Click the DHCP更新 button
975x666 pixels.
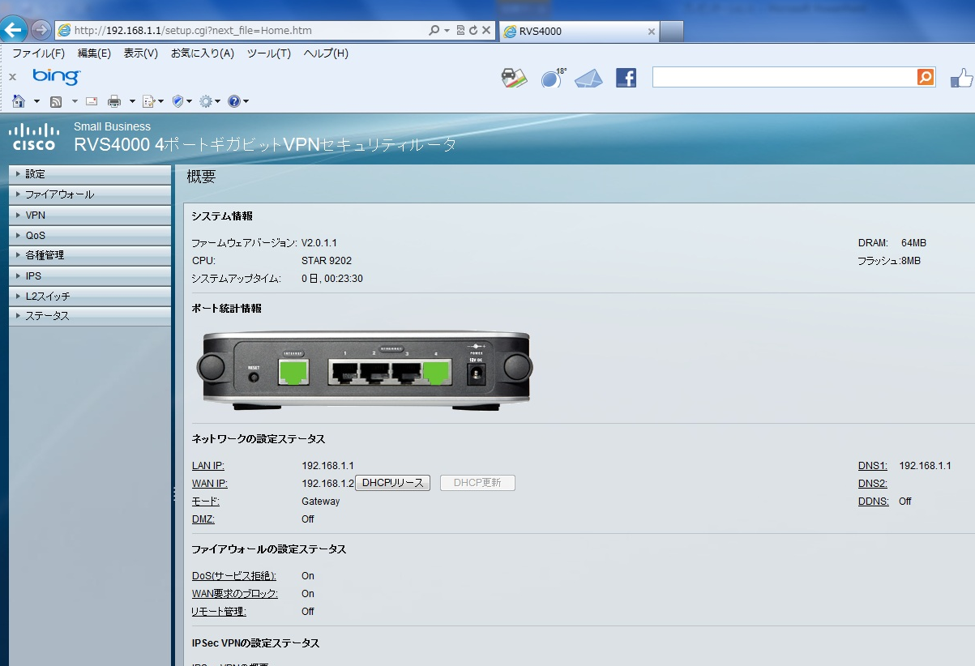477,483
